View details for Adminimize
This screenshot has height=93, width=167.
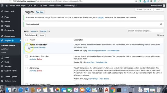[104, 79]
